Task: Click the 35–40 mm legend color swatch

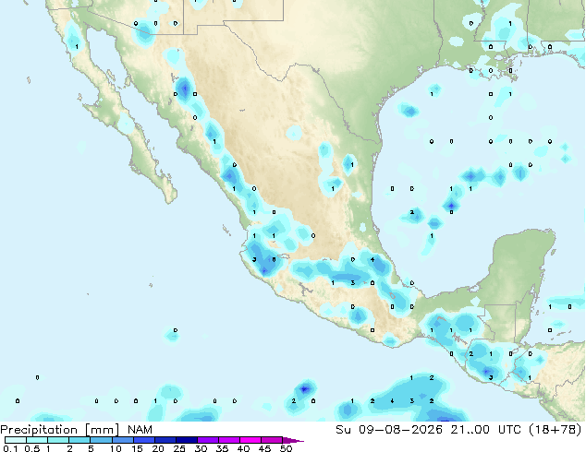Action: 229,440
